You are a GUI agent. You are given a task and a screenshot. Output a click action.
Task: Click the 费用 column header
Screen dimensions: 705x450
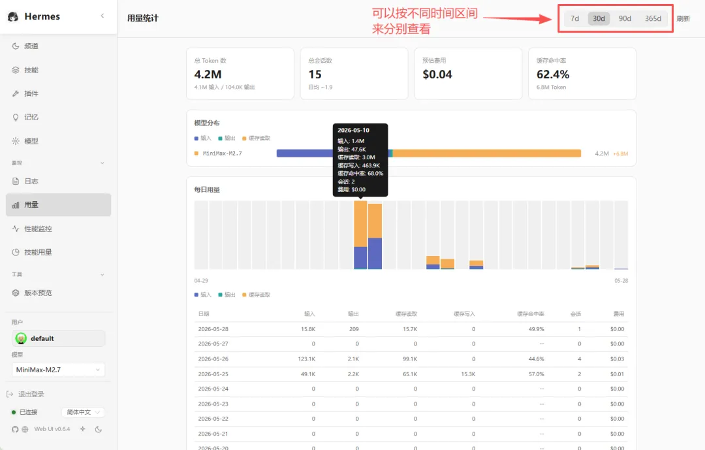(619, 313)
